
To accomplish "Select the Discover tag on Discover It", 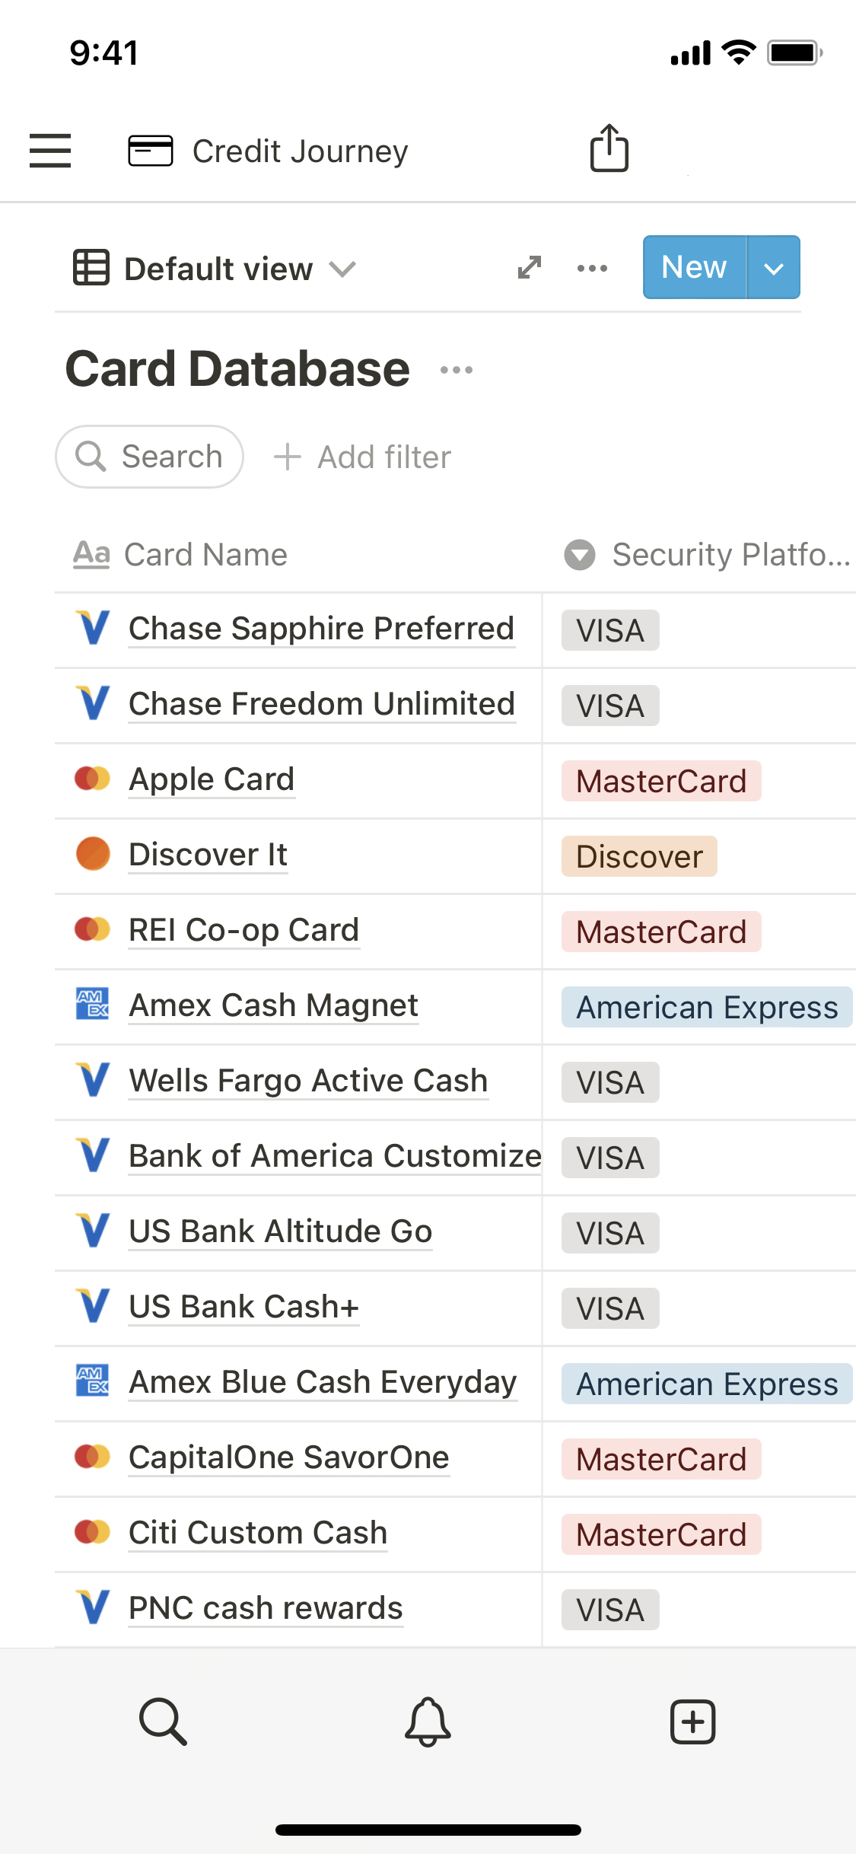I will (x=639, y=856).
